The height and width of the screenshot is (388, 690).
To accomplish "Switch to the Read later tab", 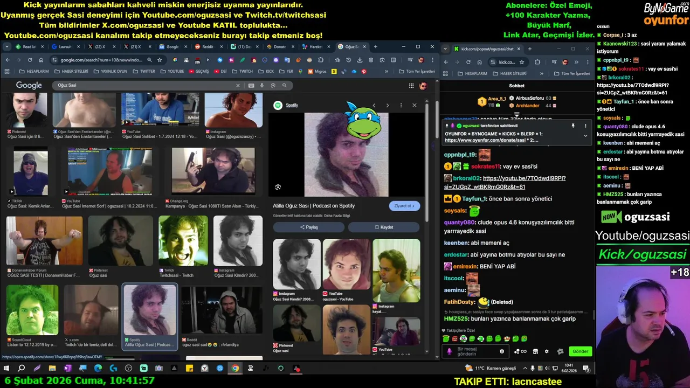I will coord(29,47).
